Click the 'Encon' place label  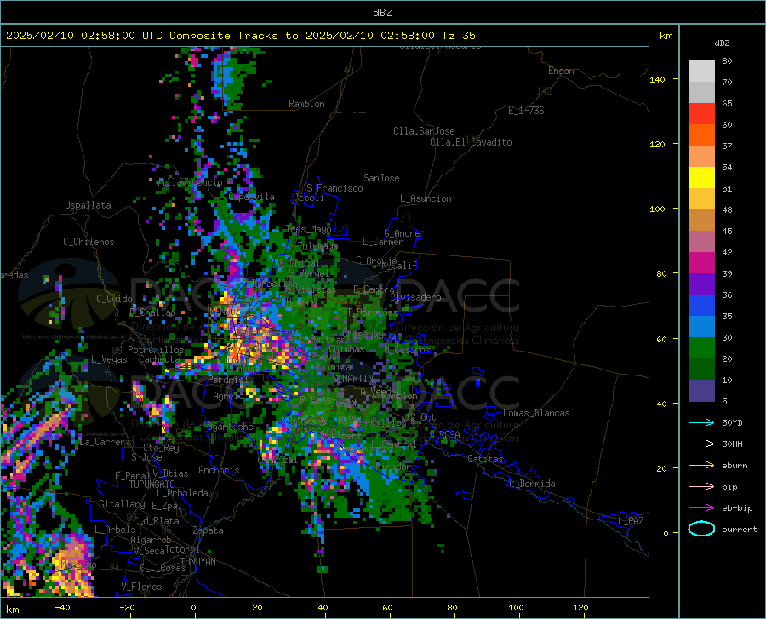pyautogui.click(x=561, y=71)
